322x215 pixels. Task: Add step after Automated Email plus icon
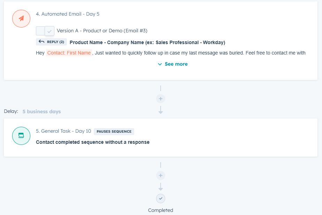pyautogui.click(x=161, y=99)
